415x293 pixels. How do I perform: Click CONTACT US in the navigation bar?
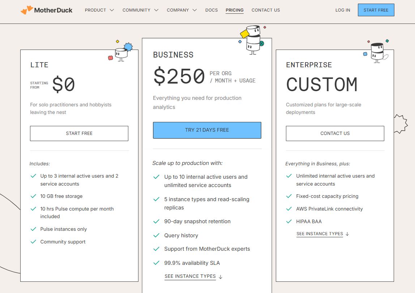point(266,10)
